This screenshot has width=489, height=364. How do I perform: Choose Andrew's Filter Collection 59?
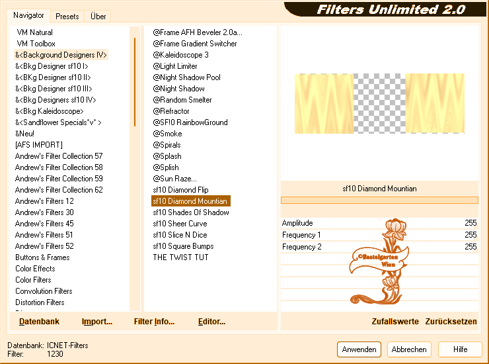click(59, 179)
